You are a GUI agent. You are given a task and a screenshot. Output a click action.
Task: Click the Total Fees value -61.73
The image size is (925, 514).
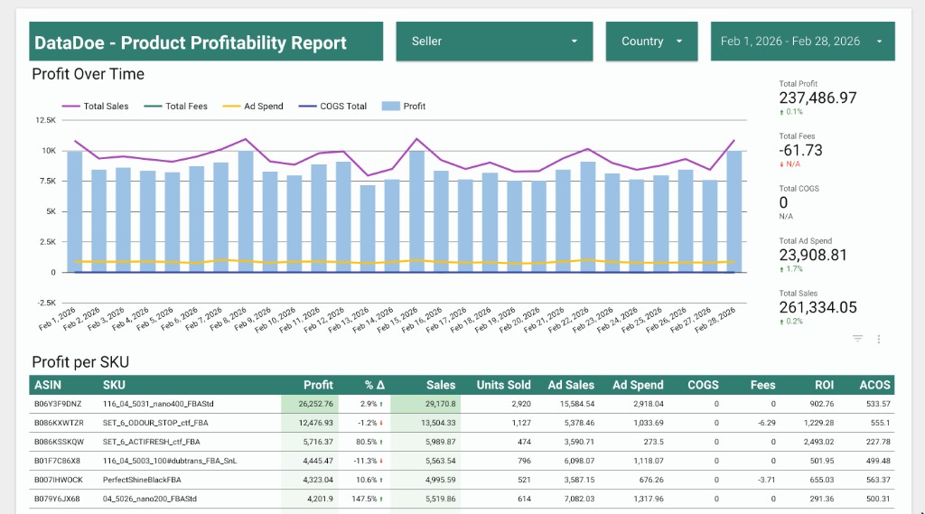coord(800,151)
